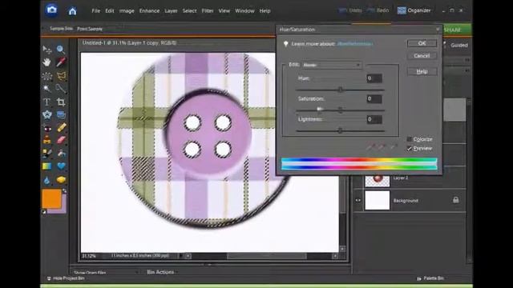This screenshot has width=513, height=288.
Task: Open Bin Actions menu
Action: [x=160, y=272]
